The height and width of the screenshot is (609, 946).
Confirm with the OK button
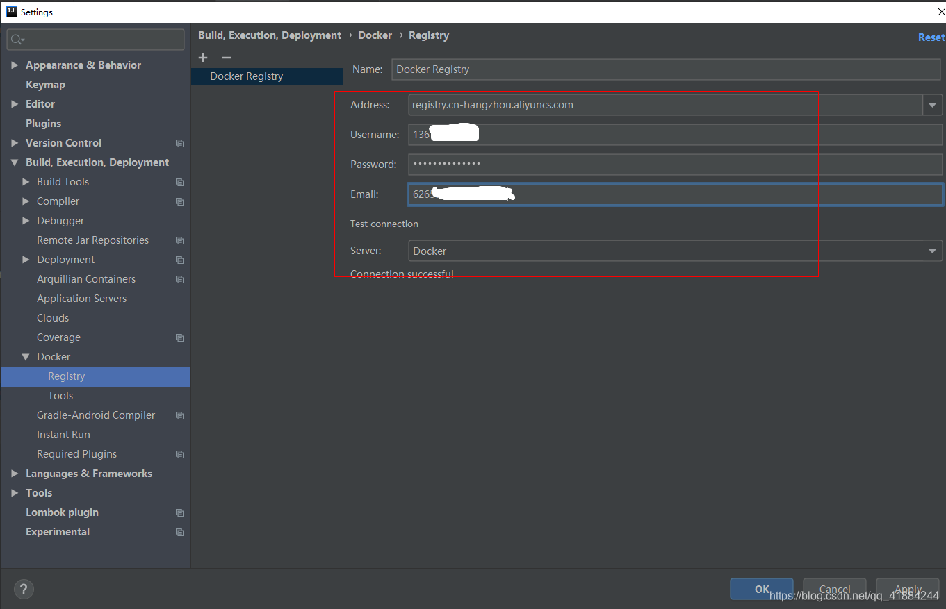click(762, 589)
